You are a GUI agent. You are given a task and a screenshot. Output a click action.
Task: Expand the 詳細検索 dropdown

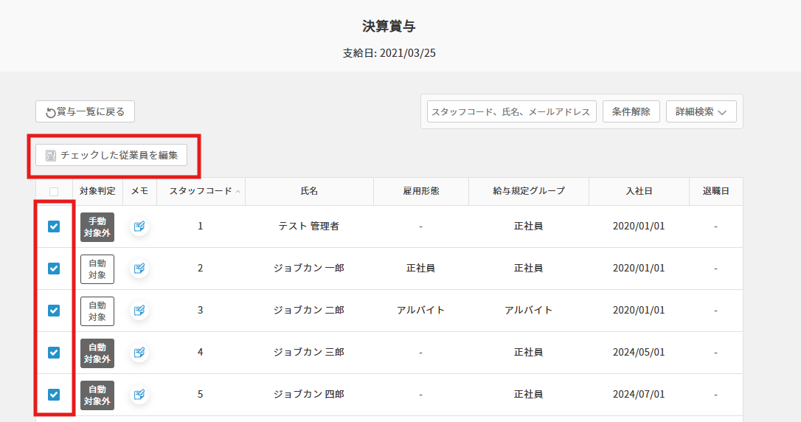tap(701, 112)
